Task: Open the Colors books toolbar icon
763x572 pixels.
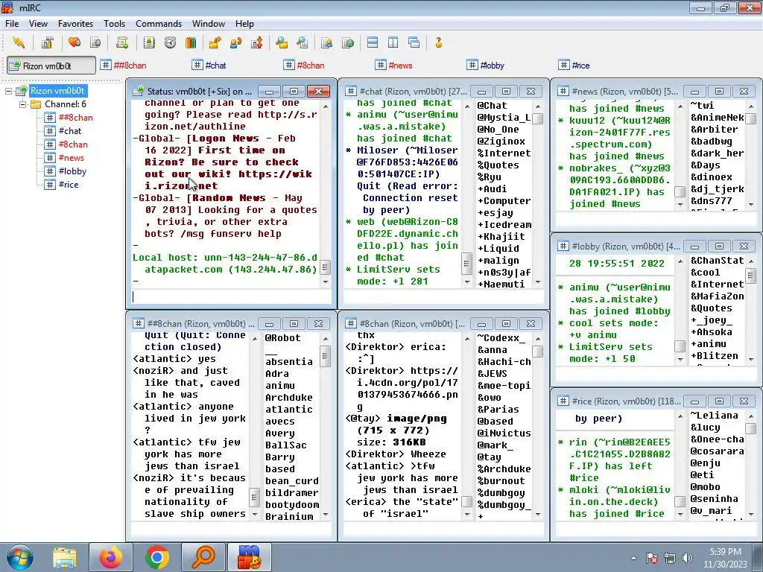Action: click(191, 42)
